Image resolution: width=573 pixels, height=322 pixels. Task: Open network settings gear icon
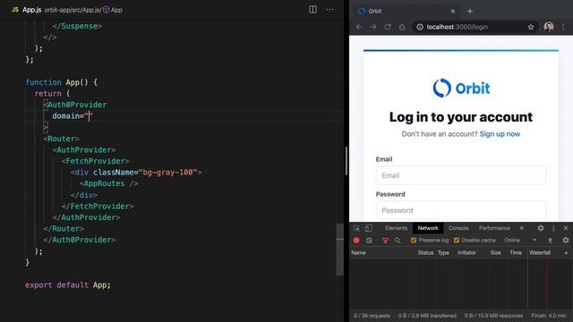tap(566, 241)
